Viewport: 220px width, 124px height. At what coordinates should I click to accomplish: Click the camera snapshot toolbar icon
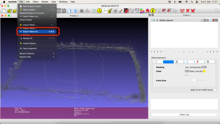click(x=115, y=11)
